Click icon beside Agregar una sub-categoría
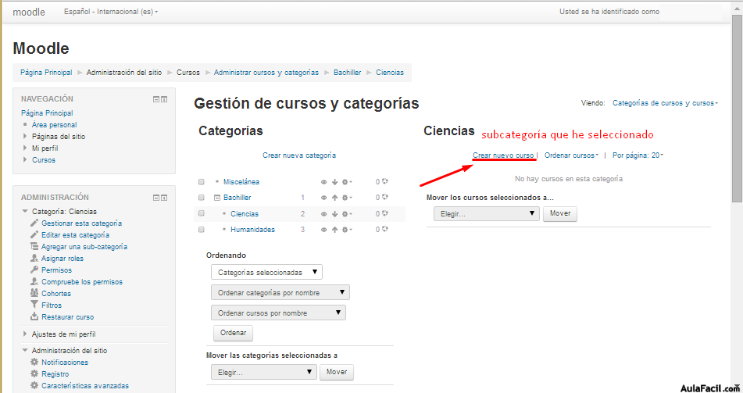The image size is (743, 393). pyautogui.click(x=34, y=246)
